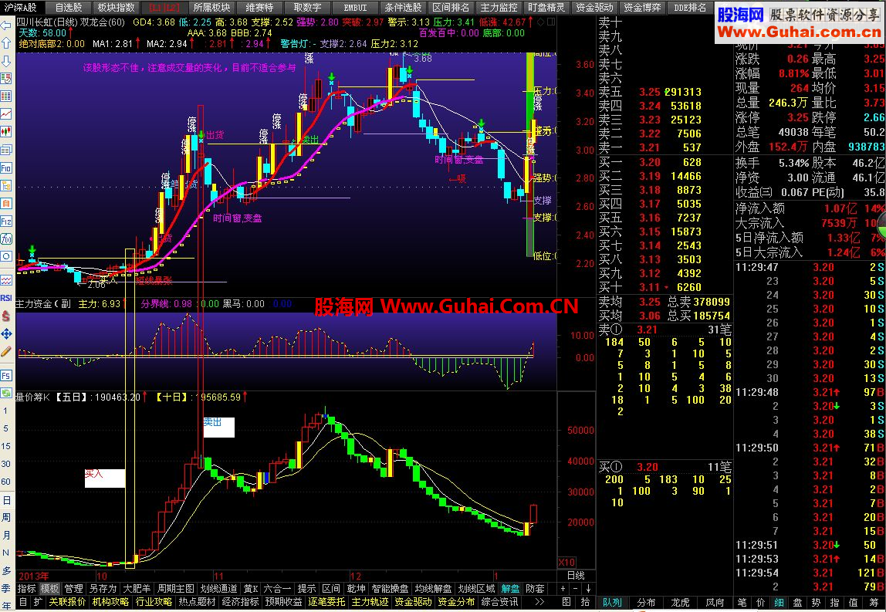The image size is (886, 612).
Task: Switch to the 风向 tab
Action: [715, 603]
